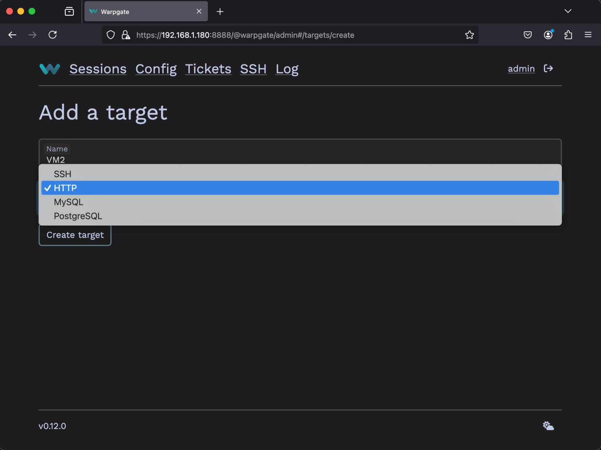This screenshot has height=450, width=601.
Task: Click the tracking protection shield icon
Action: coord(110,35)
